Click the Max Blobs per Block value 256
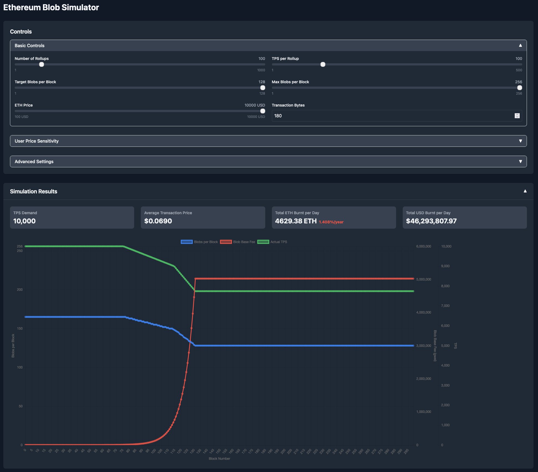The width and height of the screenshot is (538, 472). 519,82
